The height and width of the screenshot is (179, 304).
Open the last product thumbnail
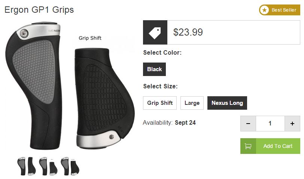point(70,166)
